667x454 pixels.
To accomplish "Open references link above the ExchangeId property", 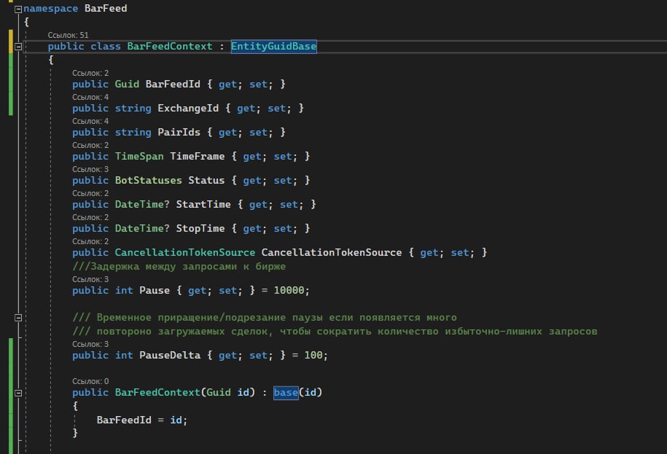I will click(x=90, y=97).
